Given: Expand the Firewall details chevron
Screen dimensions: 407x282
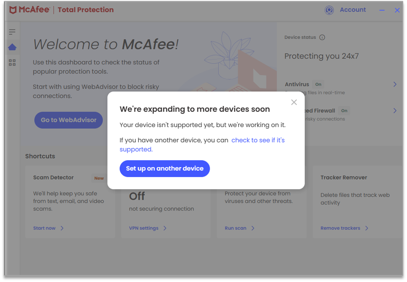Looking at the screenshot, I should [395, 111].
